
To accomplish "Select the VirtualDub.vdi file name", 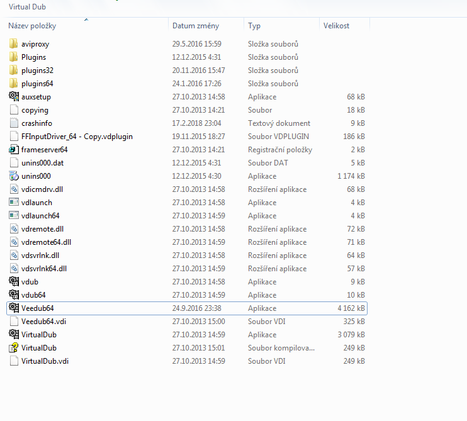I will 45,361.
